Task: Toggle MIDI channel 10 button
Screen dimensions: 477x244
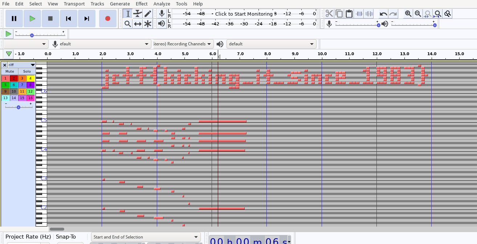Action: click(x=14, y=91)
